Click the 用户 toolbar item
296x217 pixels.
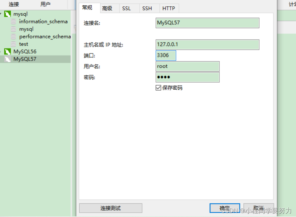coord(45,4)
